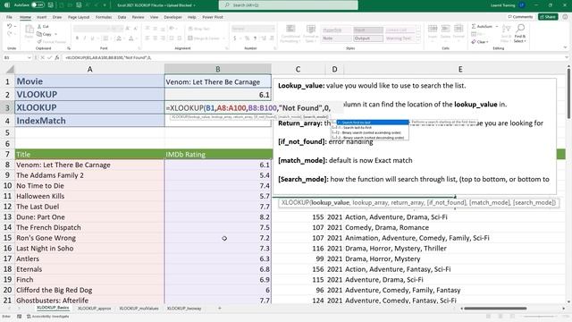Image resolution: width=572 pixels, height=322 pixels.
Task: Toggle Underline formatting
Action: (x=92, y=38)
